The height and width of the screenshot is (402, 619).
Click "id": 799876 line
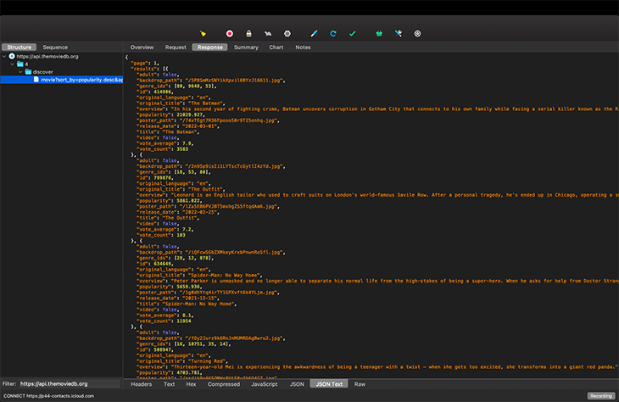(x=155, y=178)
